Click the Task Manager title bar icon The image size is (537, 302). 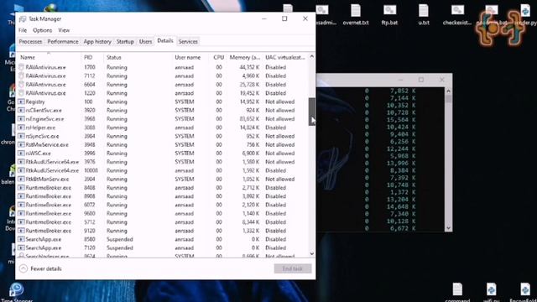[x=23, y=18]
